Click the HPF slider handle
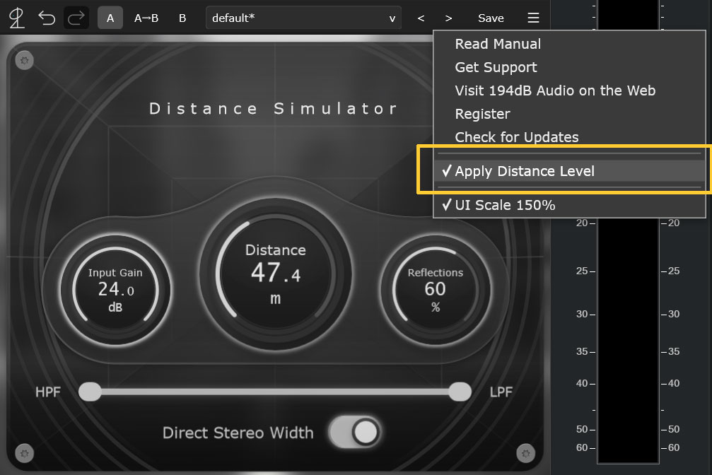The height and width of the screenshot is (475, 712). (x=90, y=392)
